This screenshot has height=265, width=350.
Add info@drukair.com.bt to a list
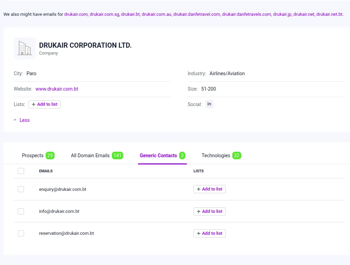210,211
